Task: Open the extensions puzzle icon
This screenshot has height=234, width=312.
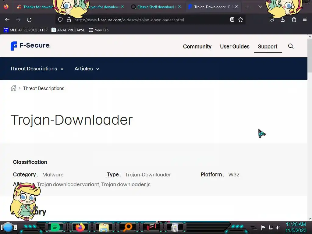Action: point(294,19)
